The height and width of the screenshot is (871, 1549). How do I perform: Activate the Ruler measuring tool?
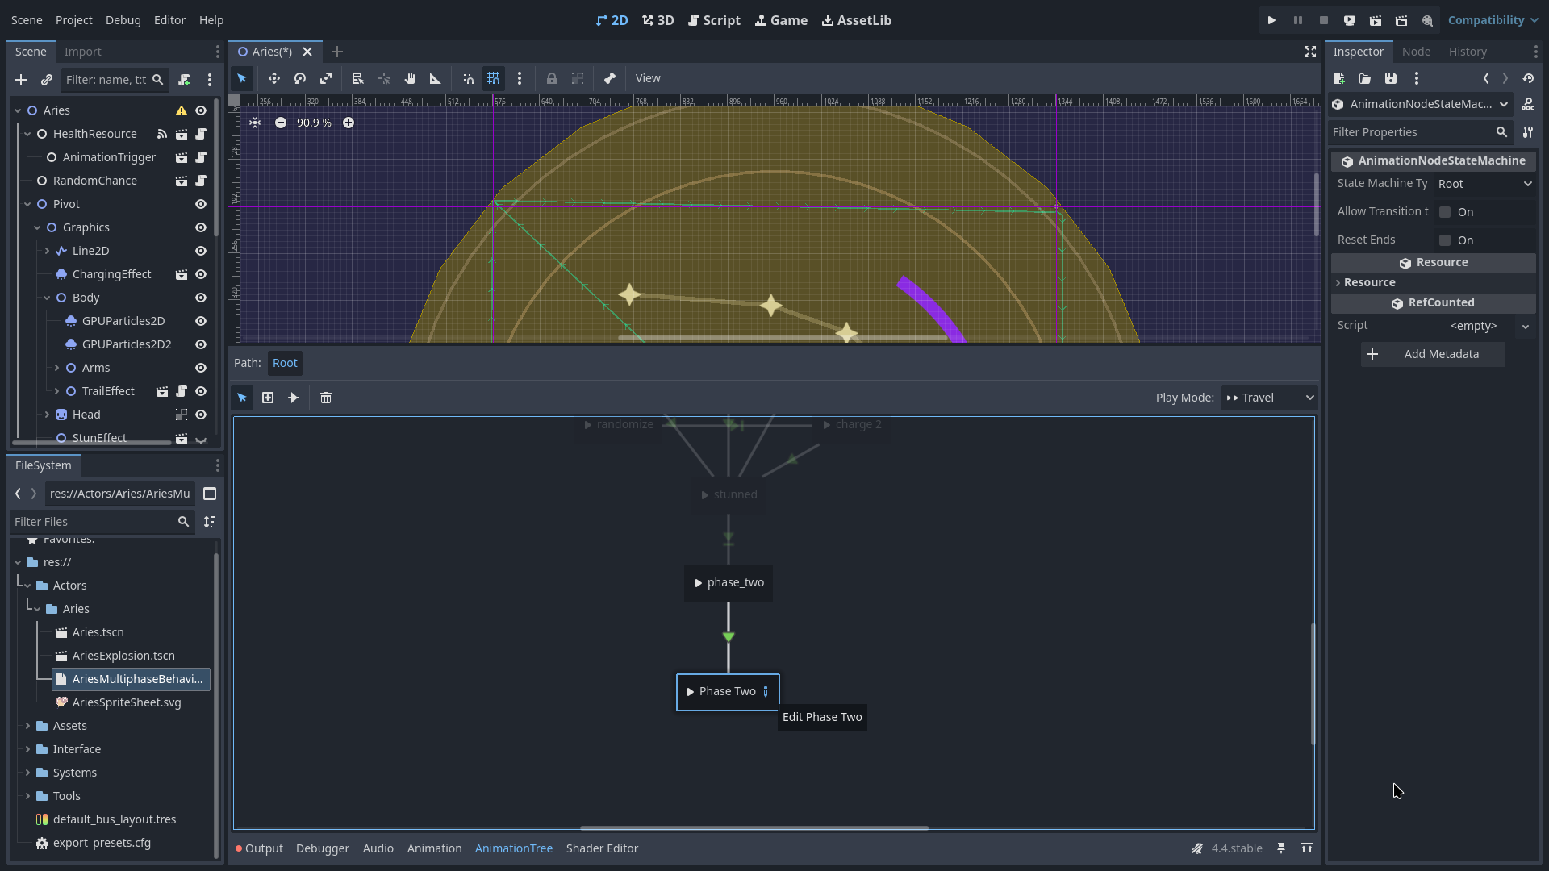(x=436, y=78)
